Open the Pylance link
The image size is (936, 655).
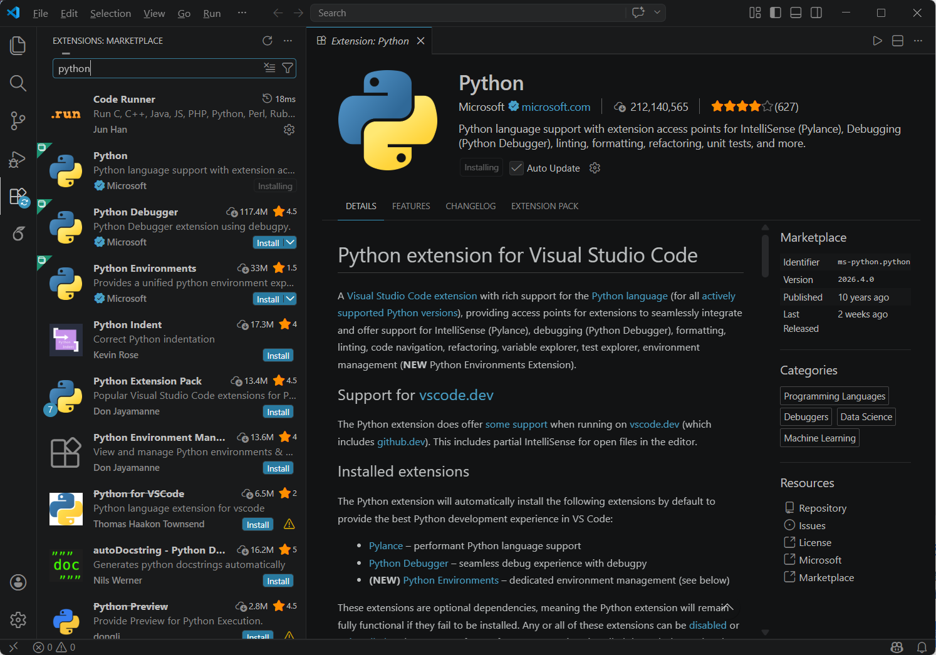click(x=386, y=546)
